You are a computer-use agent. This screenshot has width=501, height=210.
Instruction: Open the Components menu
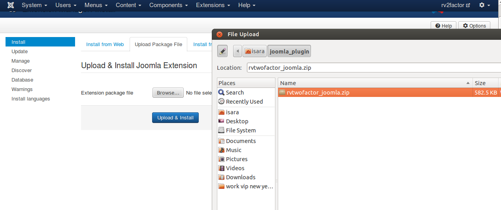pyautogui.click(x=169, y=5)
